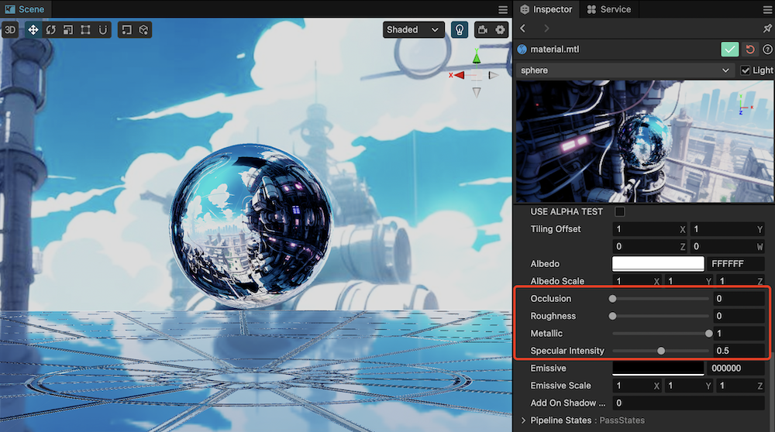
Task: Click the Metallic value field
Action: point(739,334)
